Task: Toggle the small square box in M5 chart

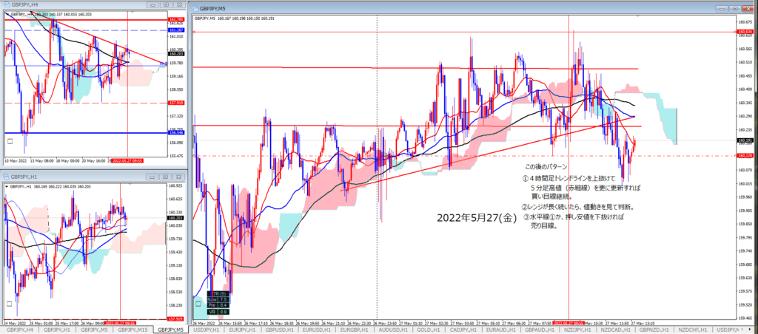Action: (x=197, y=302)
